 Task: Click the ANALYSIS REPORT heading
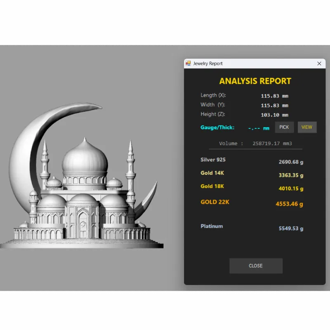click(255, 81)
